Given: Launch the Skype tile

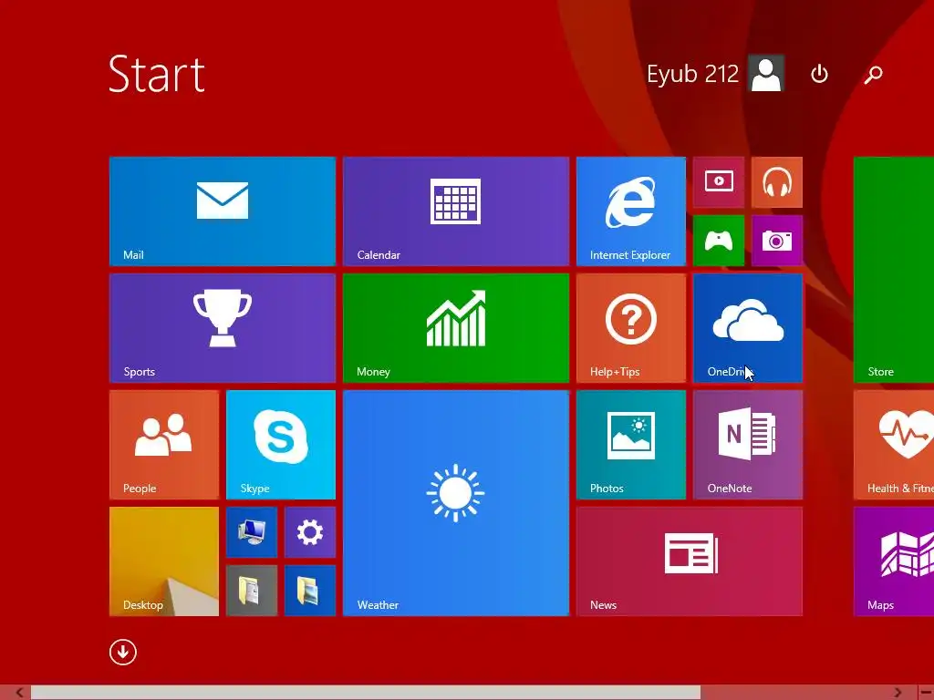Looking at the screenshot, I should (281, 445).
